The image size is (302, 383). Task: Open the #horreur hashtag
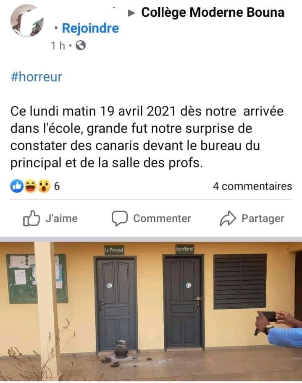[x=36, y=77]
